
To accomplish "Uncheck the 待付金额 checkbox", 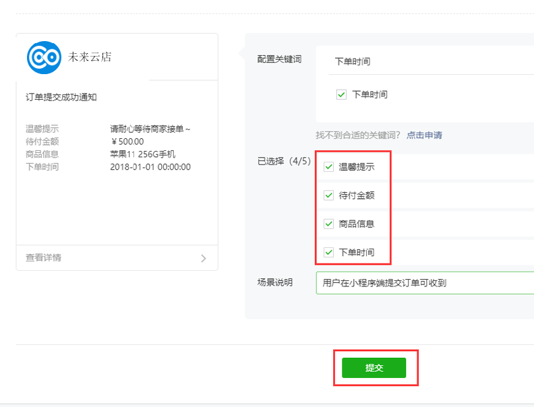I will coord(329,195).
